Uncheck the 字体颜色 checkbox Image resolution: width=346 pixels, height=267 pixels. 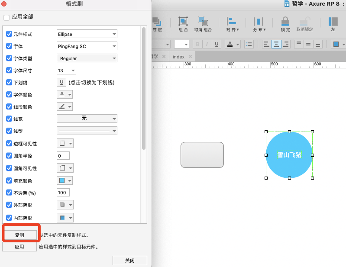click(9, 94)
